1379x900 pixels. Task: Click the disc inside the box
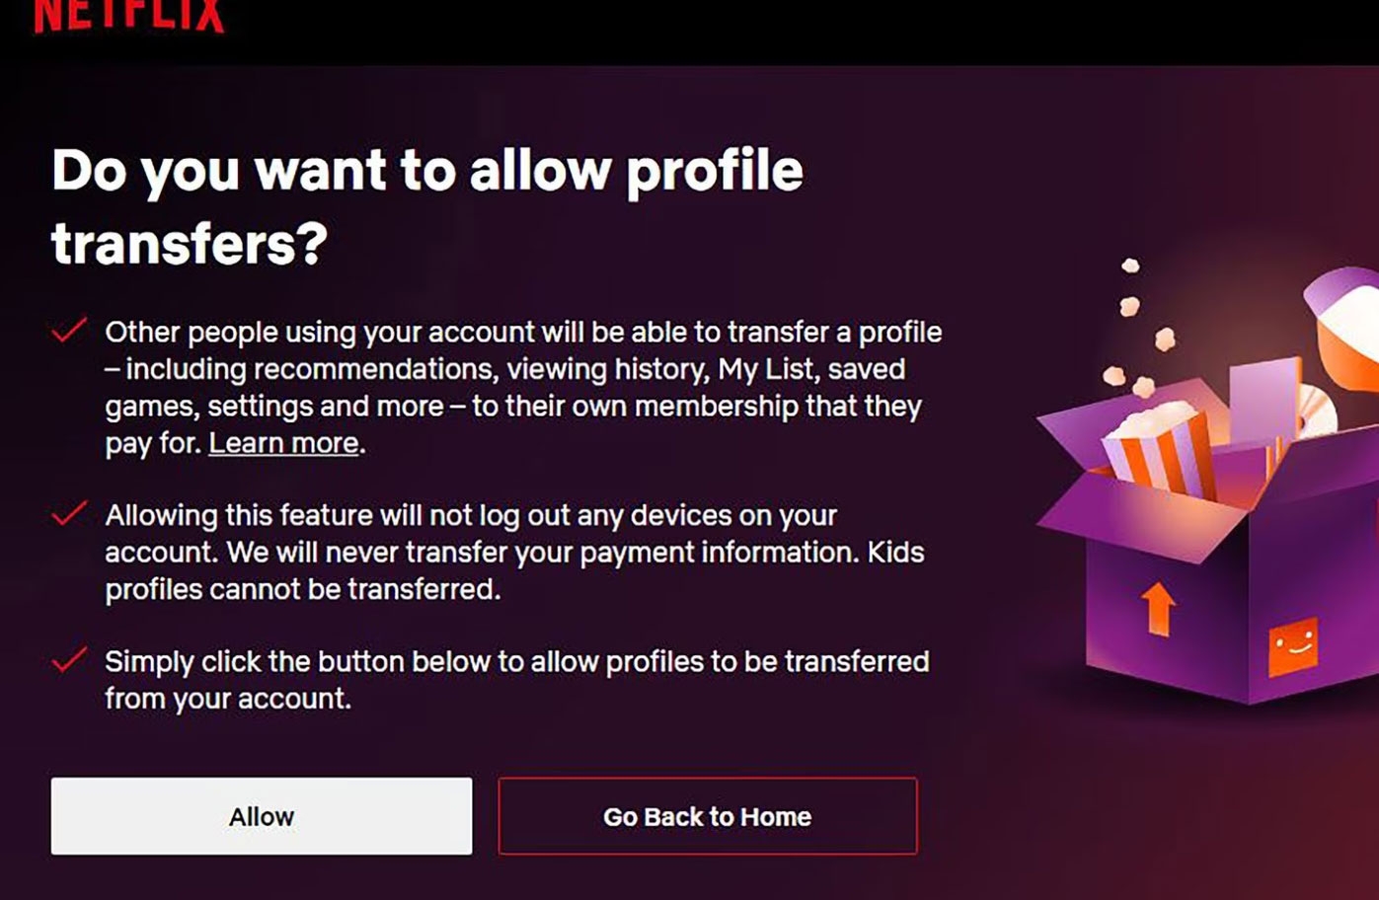[1313, 410]
